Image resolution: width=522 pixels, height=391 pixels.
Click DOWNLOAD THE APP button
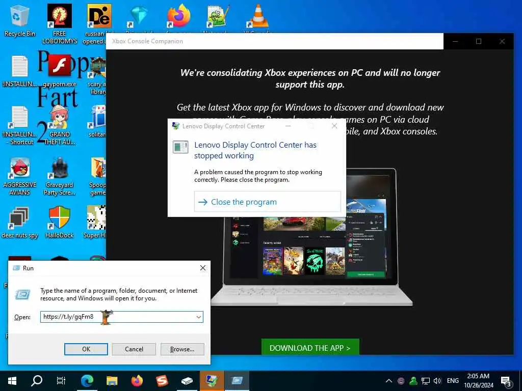click(310, 347)
